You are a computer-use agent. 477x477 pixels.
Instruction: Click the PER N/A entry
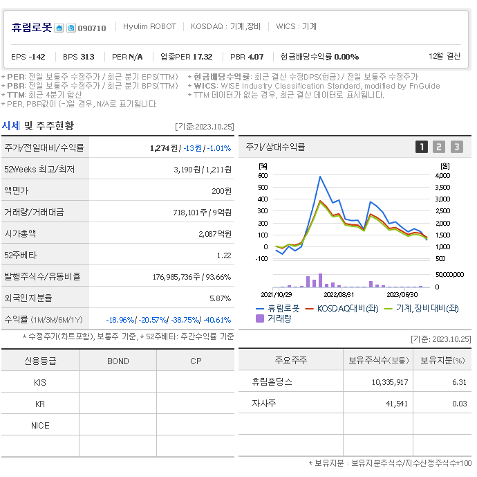[127, 57]
